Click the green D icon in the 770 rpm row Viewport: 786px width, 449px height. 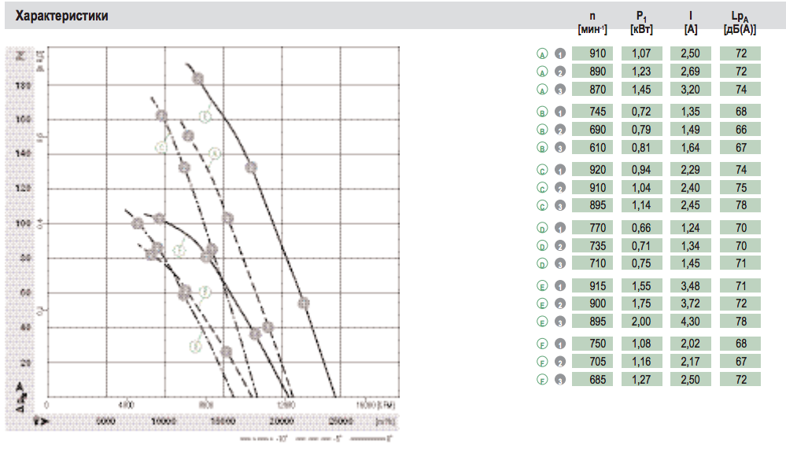click(541, 228)
